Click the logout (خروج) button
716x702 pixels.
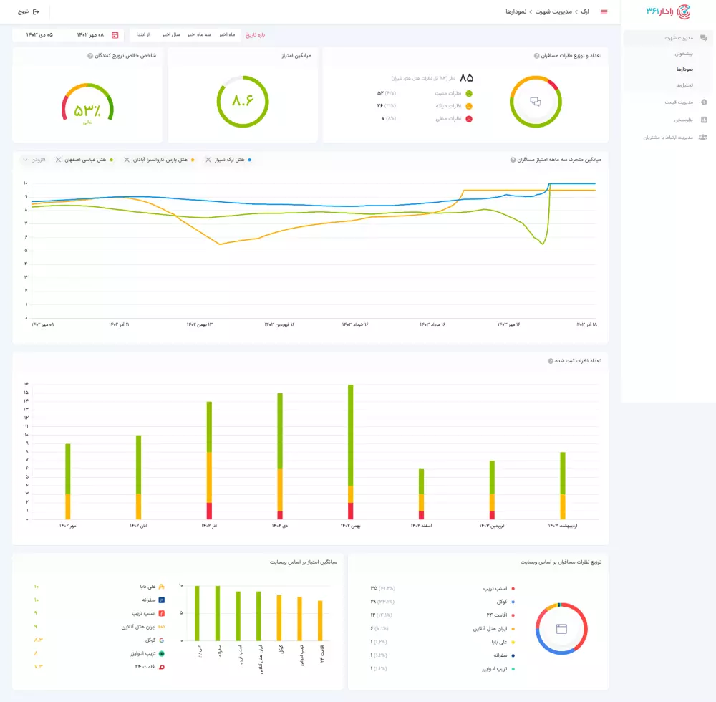click(29, 12)
